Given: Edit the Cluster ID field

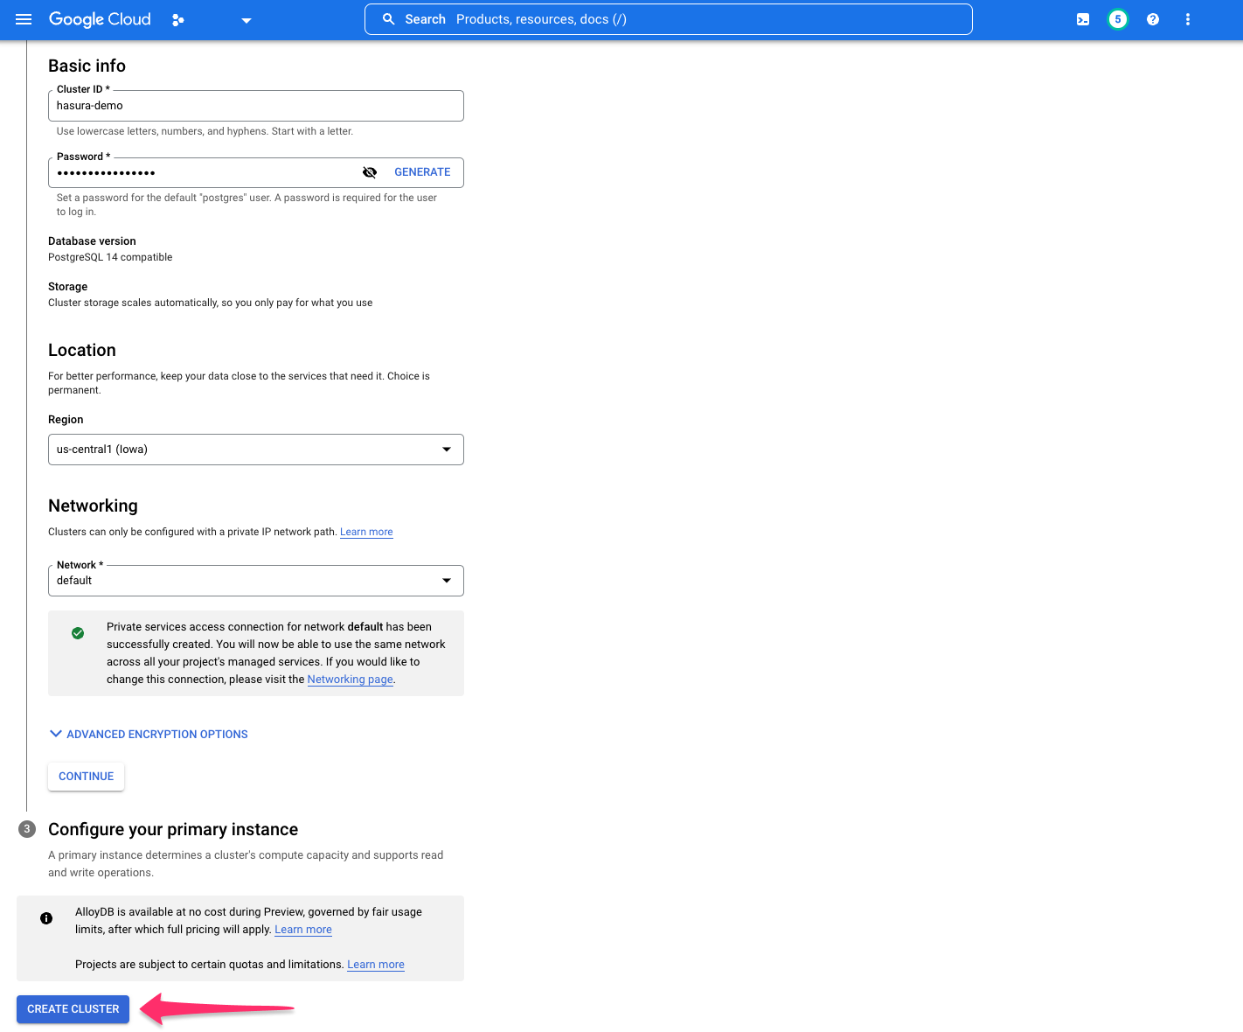Looking at the screenshot, I should point(255,105).
